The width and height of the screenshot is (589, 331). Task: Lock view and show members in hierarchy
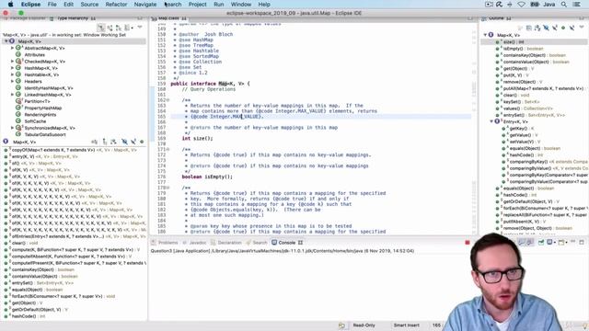click(x=94, y=142)
